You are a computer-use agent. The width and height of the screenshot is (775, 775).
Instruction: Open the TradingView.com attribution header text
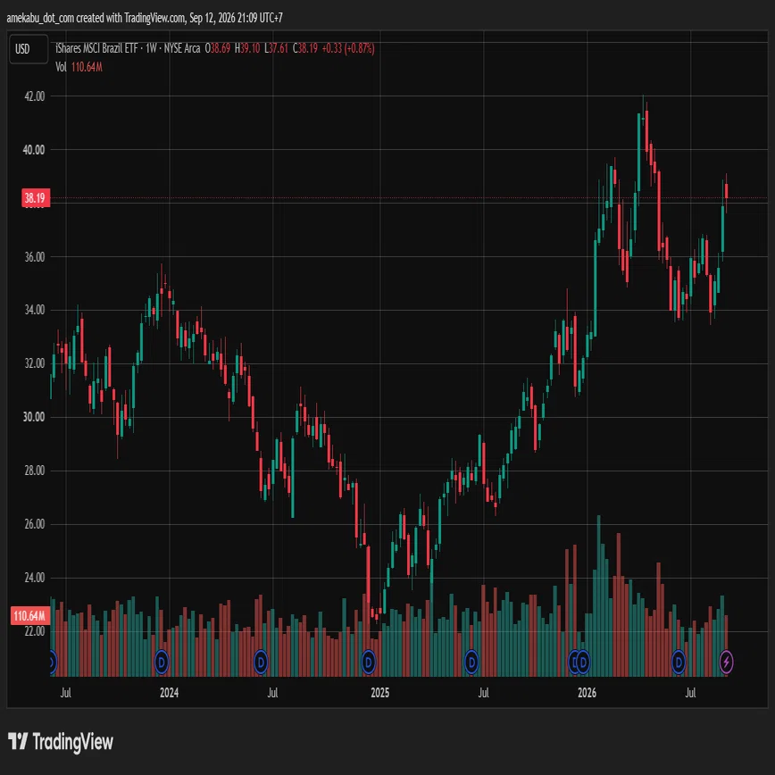pos(145,18)
